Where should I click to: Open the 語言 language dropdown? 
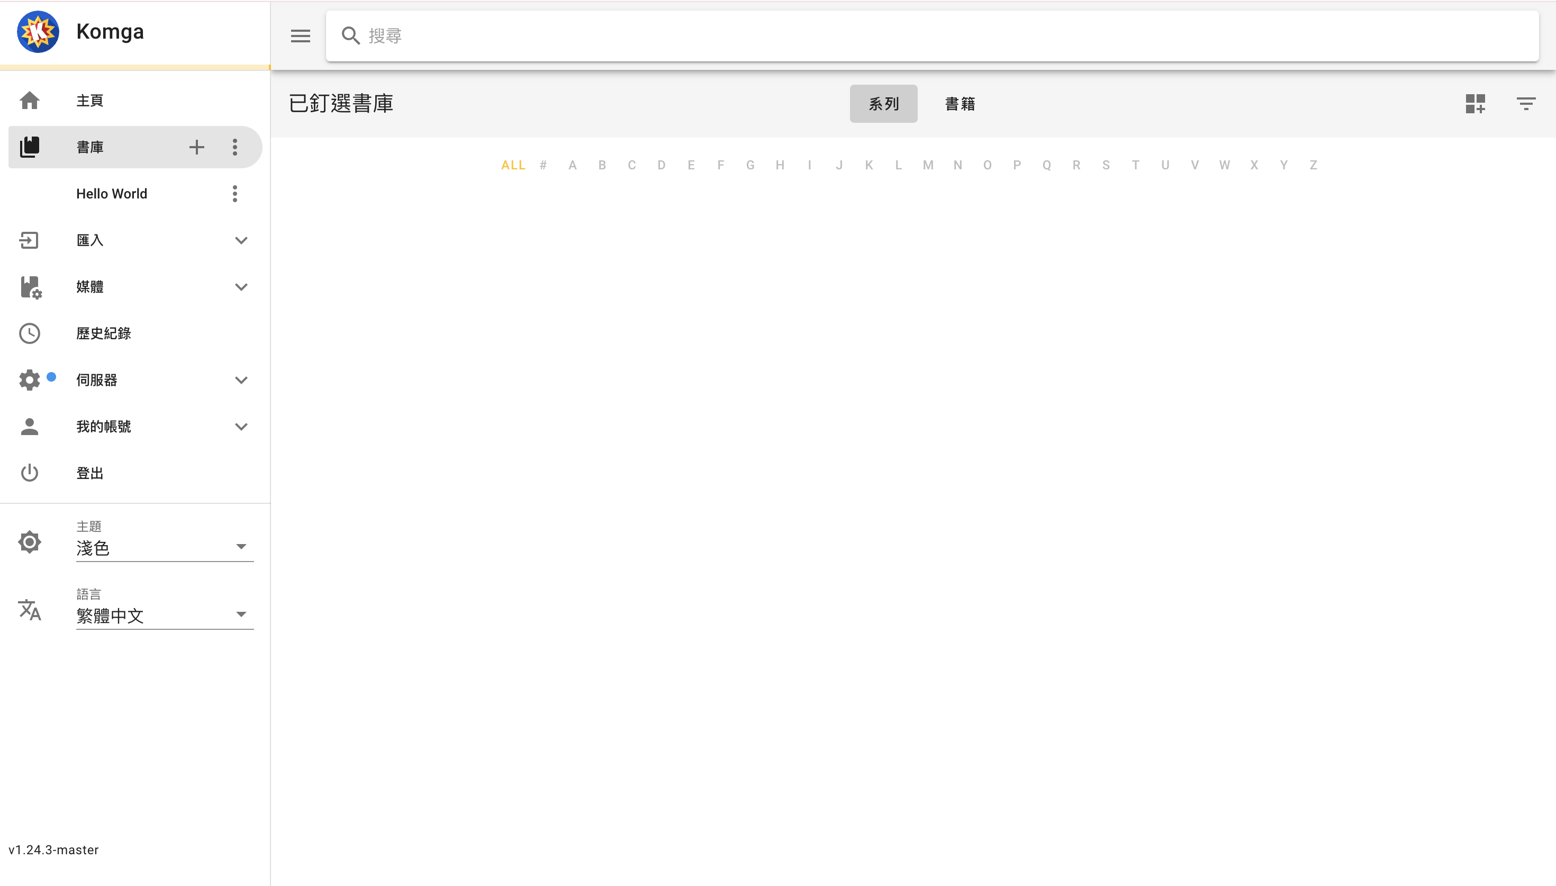(164, 614)
